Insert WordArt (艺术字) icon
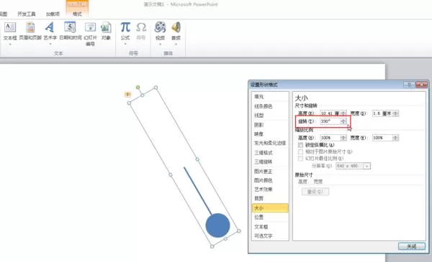This screenshot has width=432, height=262. [50, 27]
